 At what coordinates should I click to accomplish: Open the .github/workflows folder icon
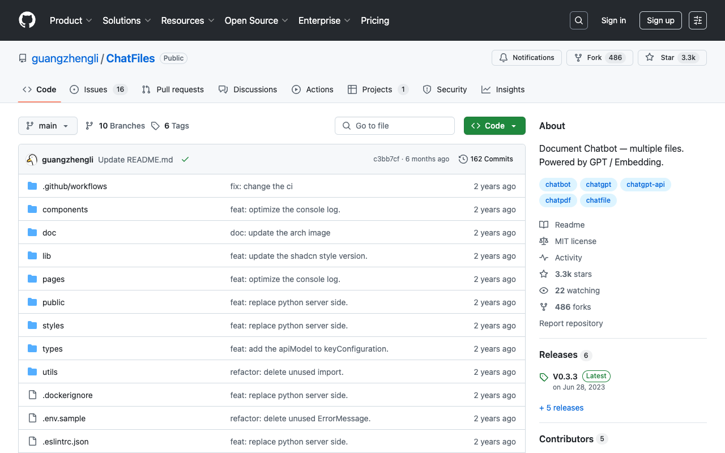[32, 186]
